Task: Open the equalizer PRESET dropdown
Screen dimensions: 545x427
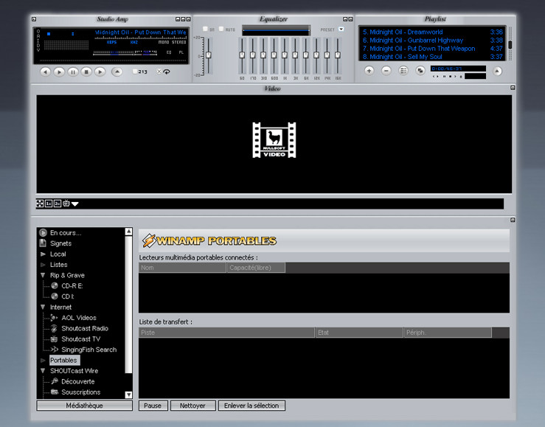Action: coord(341,29)
